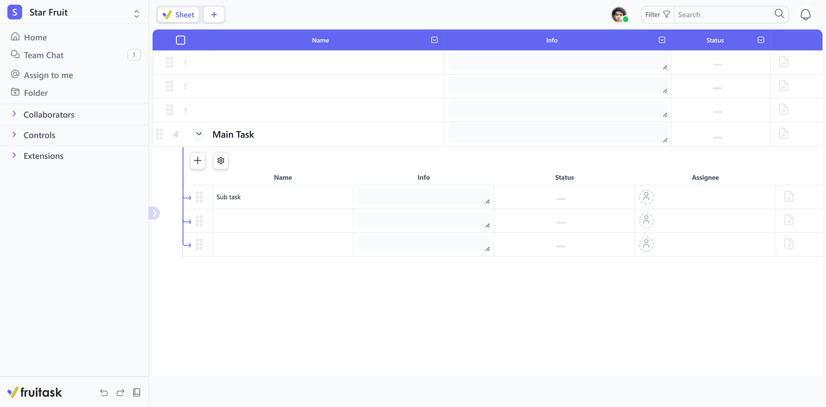Click the Search input field

click(x=723, y=15)
